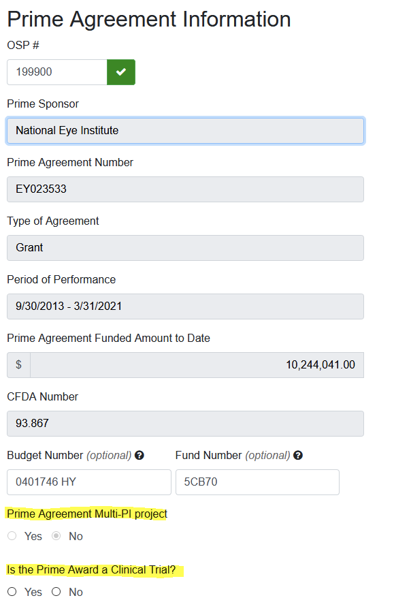Click the dollar sign addon of funded amount
394x613 pixels.
tap(19, 365)
